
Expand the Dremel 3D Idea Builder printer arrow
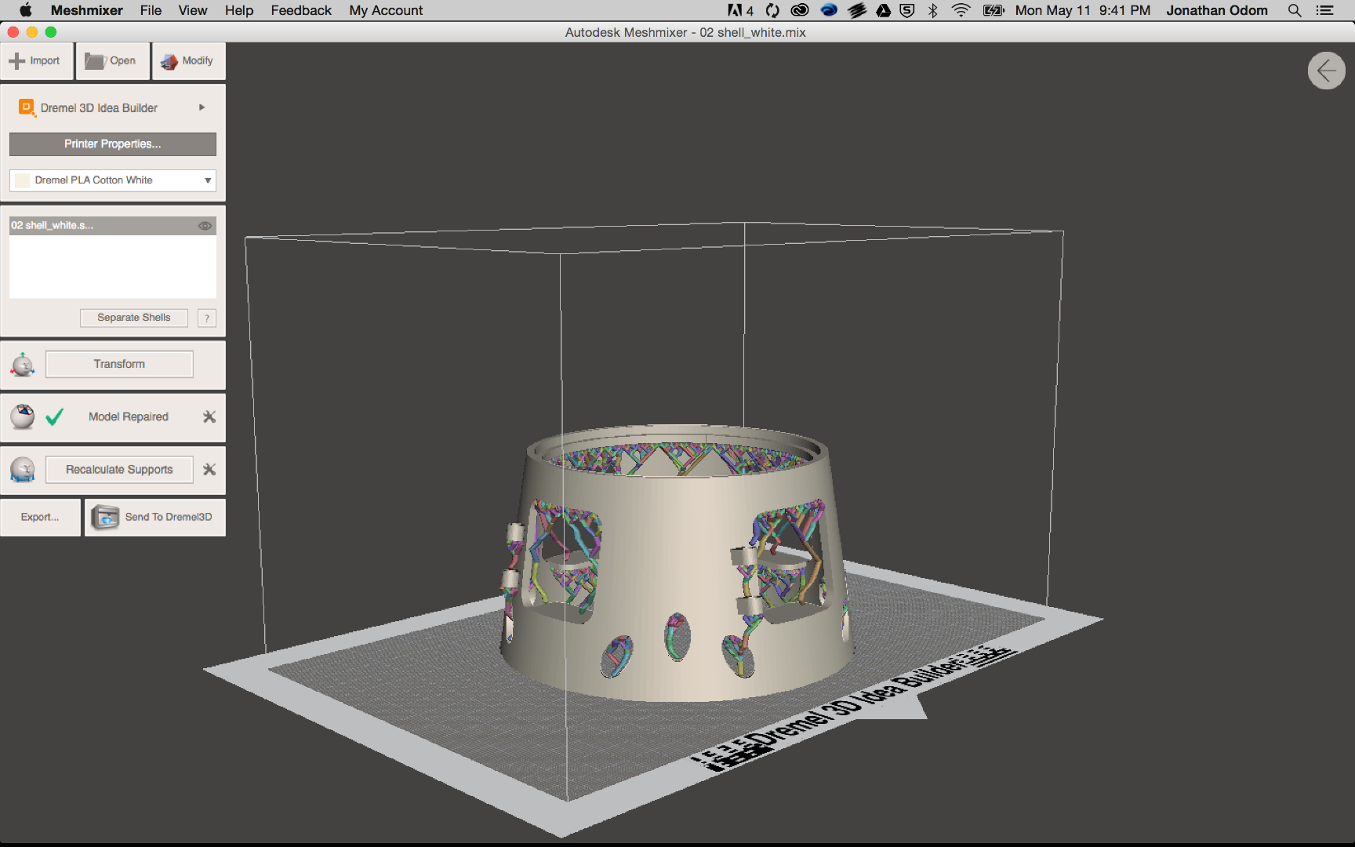point(202,107)
